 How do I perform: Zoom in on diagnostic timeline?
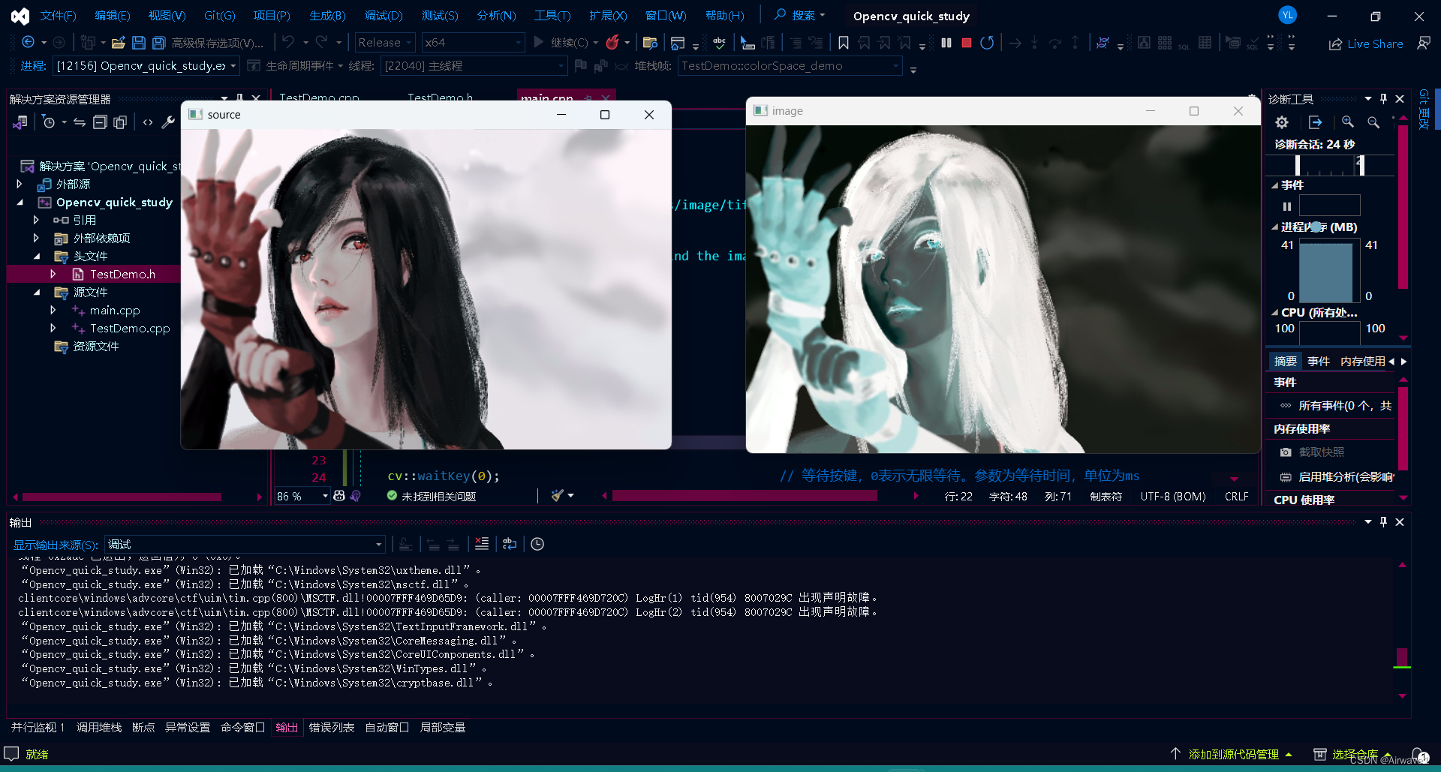coord(1348,122)
